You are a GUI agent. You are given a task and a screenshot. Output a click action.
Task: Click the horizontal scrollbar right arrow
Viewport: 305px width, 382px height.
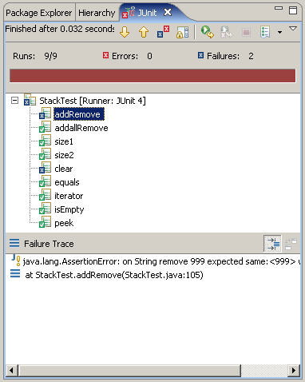tap(294, 370)
